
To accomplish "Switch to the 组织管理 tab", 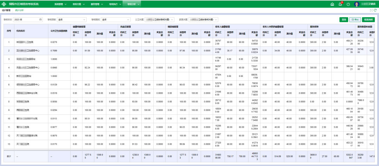I will [6, 11].
